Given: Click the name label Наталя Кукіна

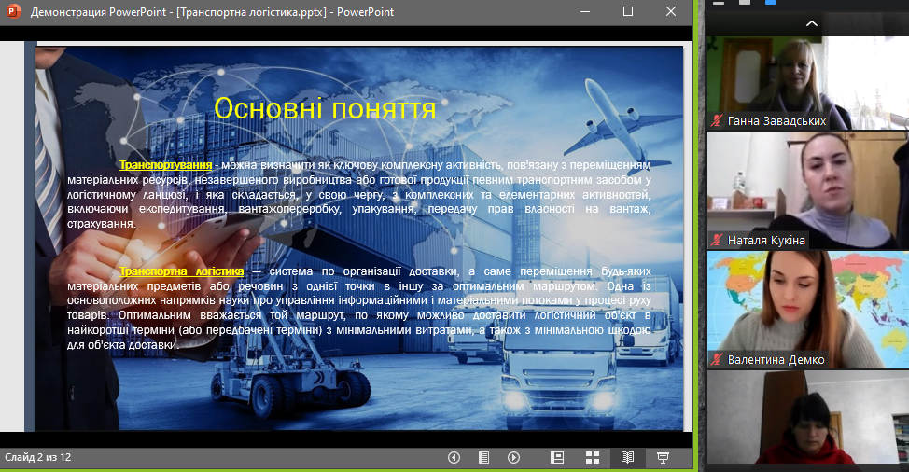Looking at the screenshot, I should (x=766, y=241).
